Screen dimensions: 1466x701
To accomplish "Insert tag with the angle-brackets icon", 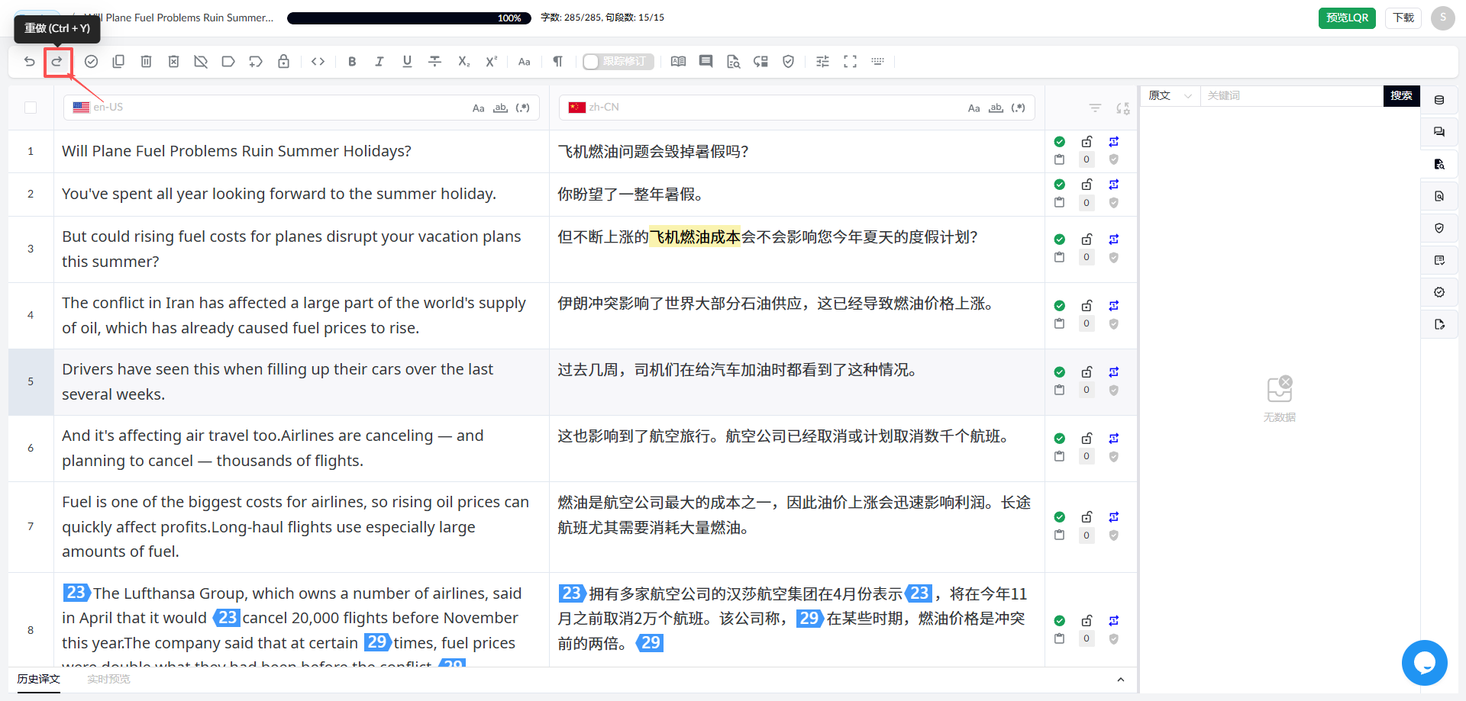I will [x=318, y=62].
